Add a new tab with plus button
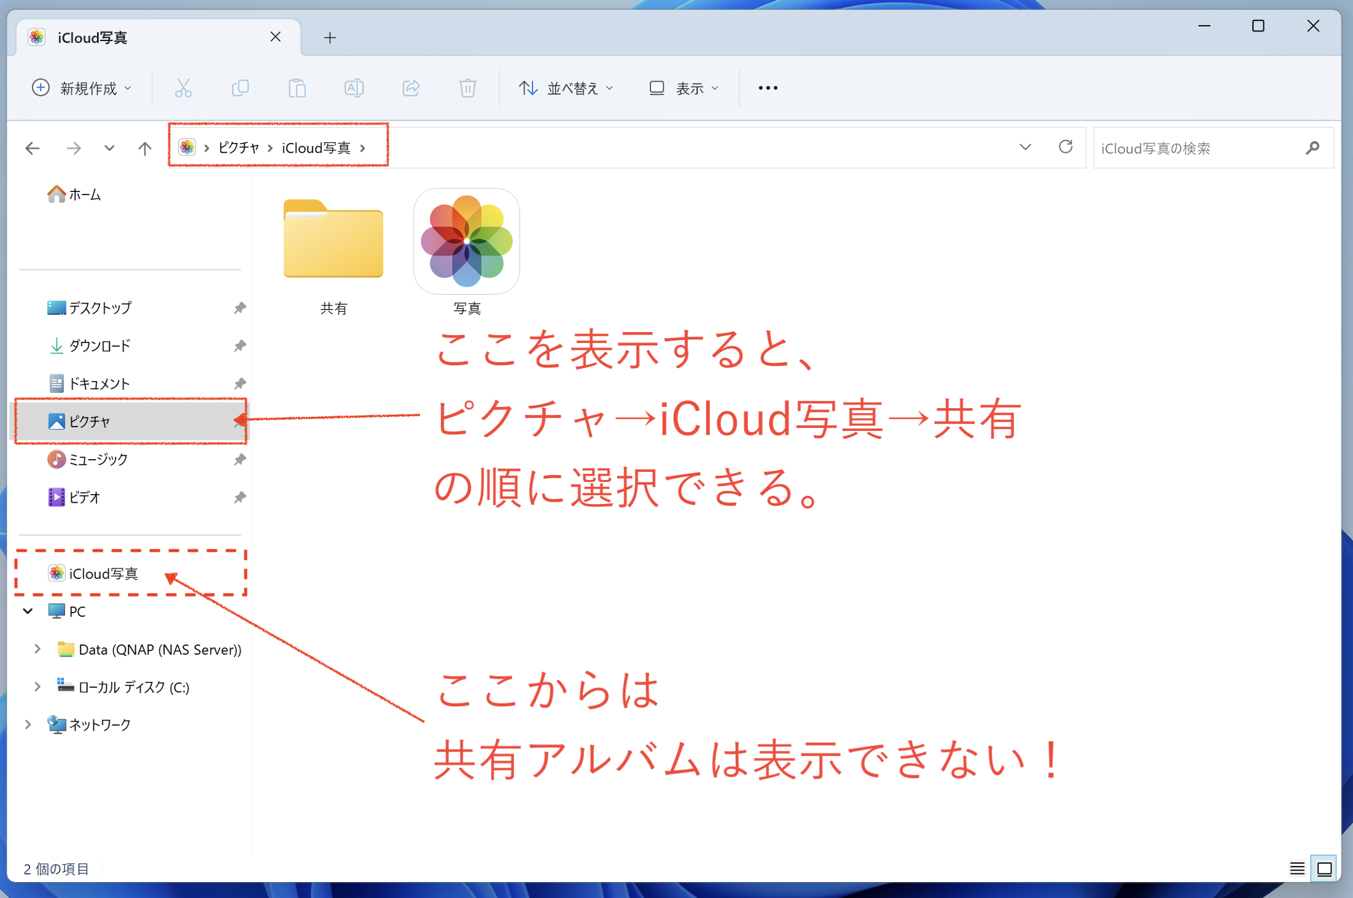 click(330, 37)
